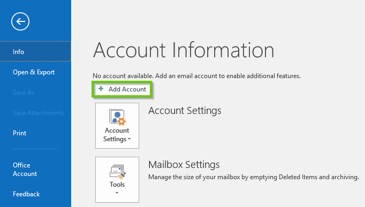Click the green plus icon beside Add Account
The width and height of the screenshot is (365, 207).
click(101, 89)
